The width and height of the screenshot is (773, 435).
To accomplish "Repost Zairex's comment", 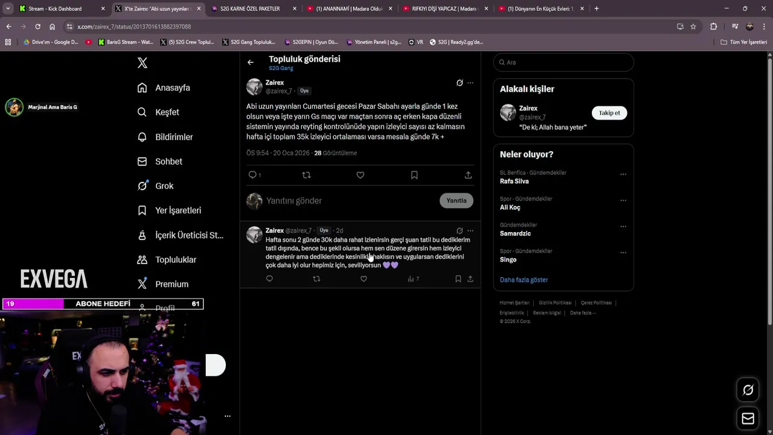I will point(316,279).
